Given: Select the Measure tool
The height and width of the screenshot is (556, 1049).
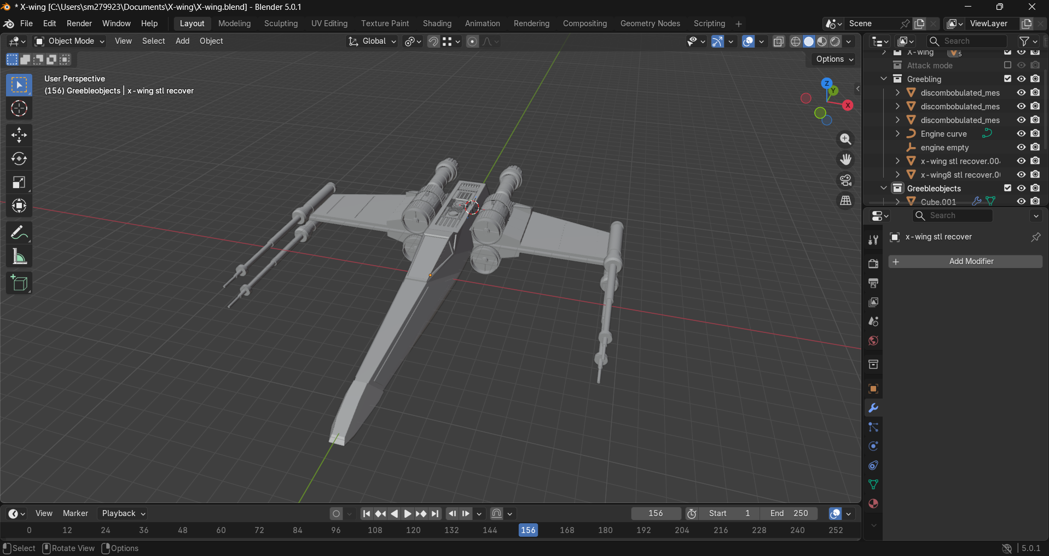Looking at the screenshot, I should click(19, 256).
